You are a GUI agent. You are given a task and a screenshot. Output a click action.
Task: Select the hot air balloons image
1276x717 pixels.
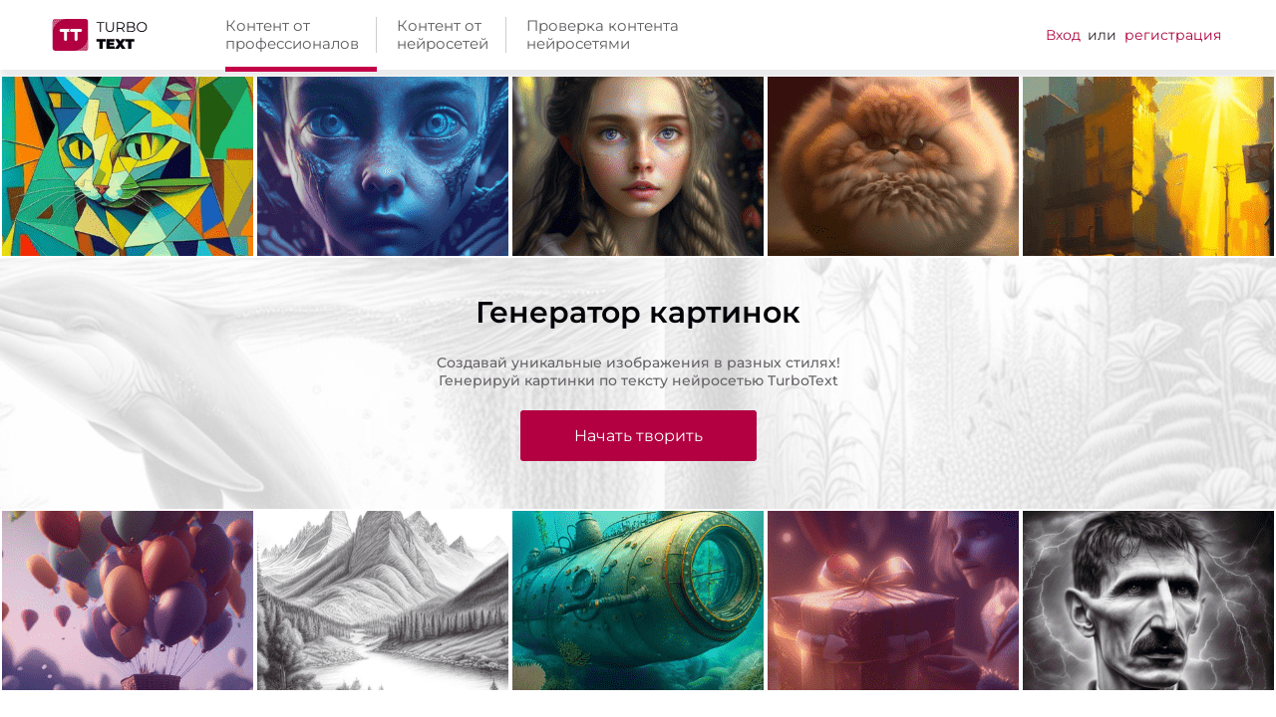click(x=128, y=600)
